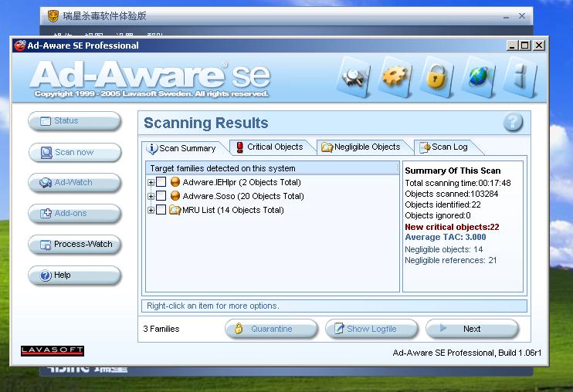Click the Lavasoft logo
Image resolution: width=573 pixels, height=392 pixels.
53,350
